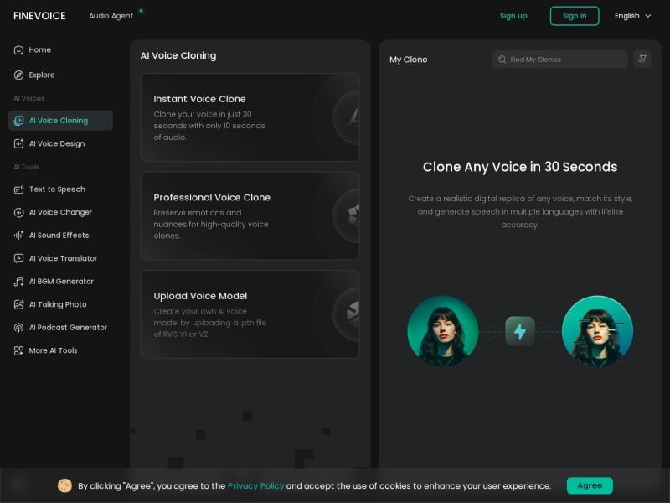Open the Instant Voice Clone card

coord(250,117)
